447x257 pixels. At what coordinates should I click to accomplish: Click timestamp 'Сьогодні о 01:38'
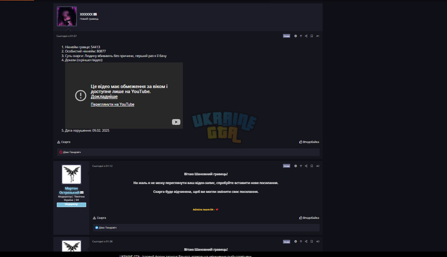click(x=102, y=241)
